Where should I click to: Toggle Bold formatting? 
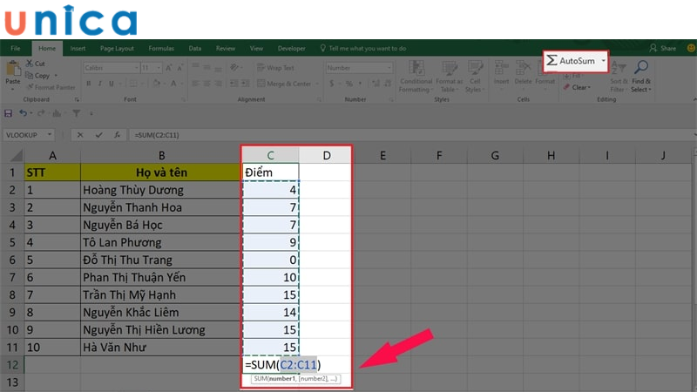click(x=88, y=84)
